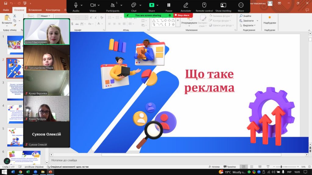The height and width of the screenshot is (175, 312).
Task: Click the Remote control mouse icon
Action: [x=204, y=5]
